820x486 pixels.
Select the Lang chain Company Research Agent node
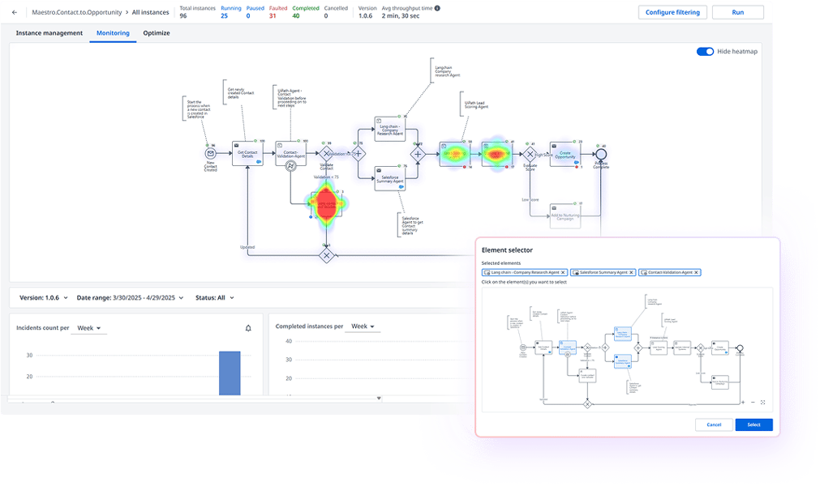(390, 129)
